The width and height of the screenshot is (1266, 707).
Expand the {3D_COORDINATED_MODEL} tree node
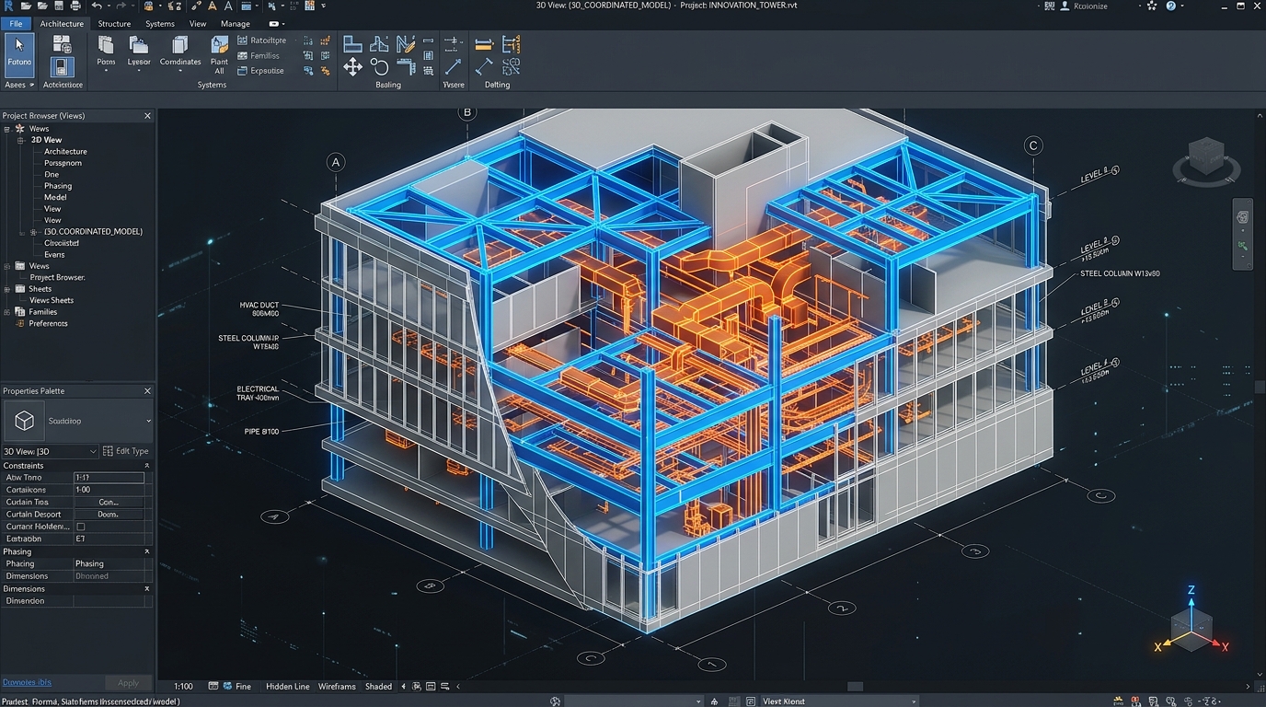click(x=33, y=232)
